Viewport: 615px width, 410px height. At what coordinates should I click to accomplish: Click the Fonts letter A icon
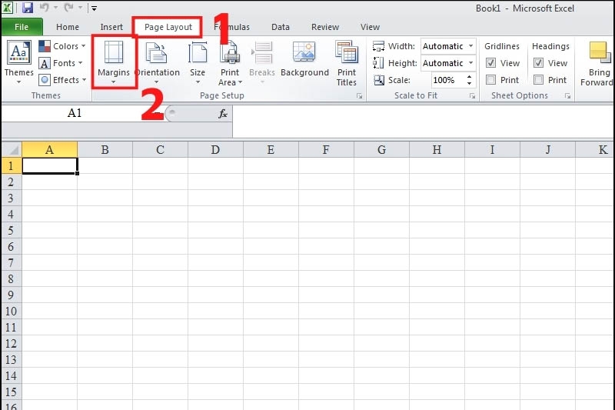coord(45,63)
